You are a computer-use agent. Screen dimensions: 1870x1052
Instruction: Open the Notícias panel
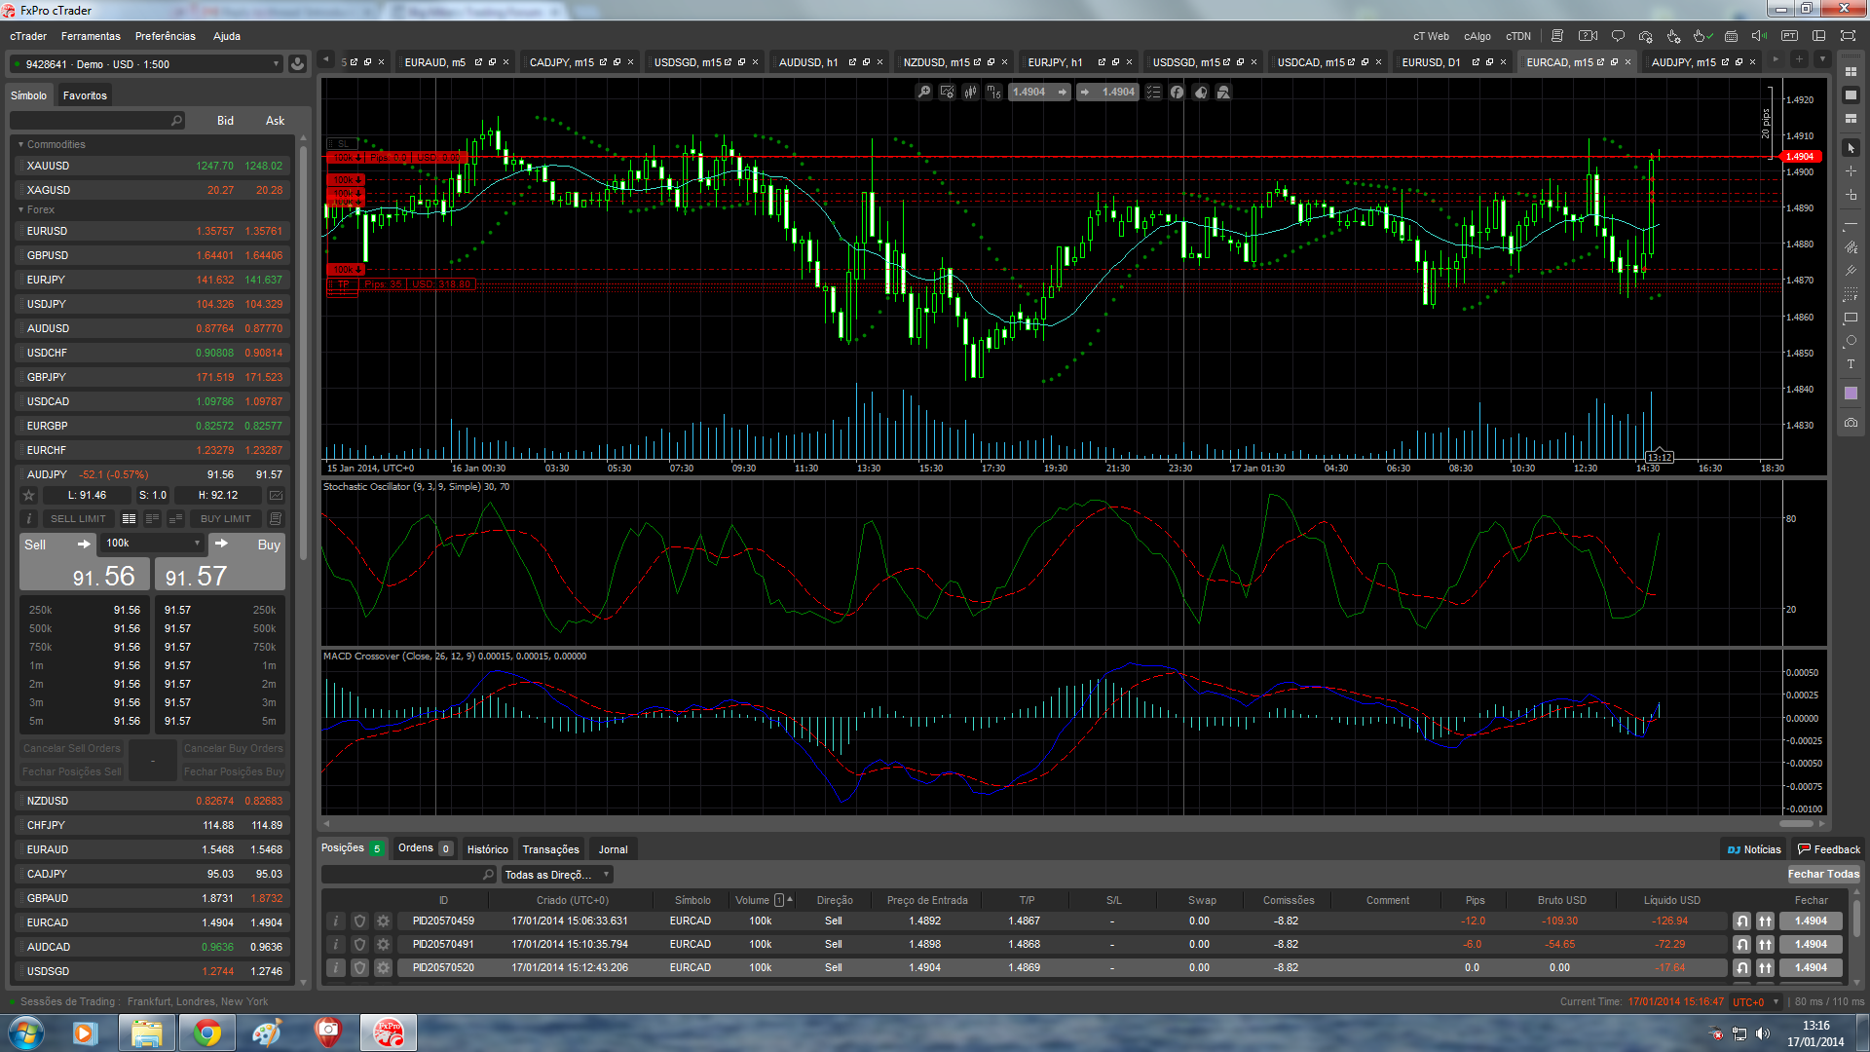[x=1754, y=849]
